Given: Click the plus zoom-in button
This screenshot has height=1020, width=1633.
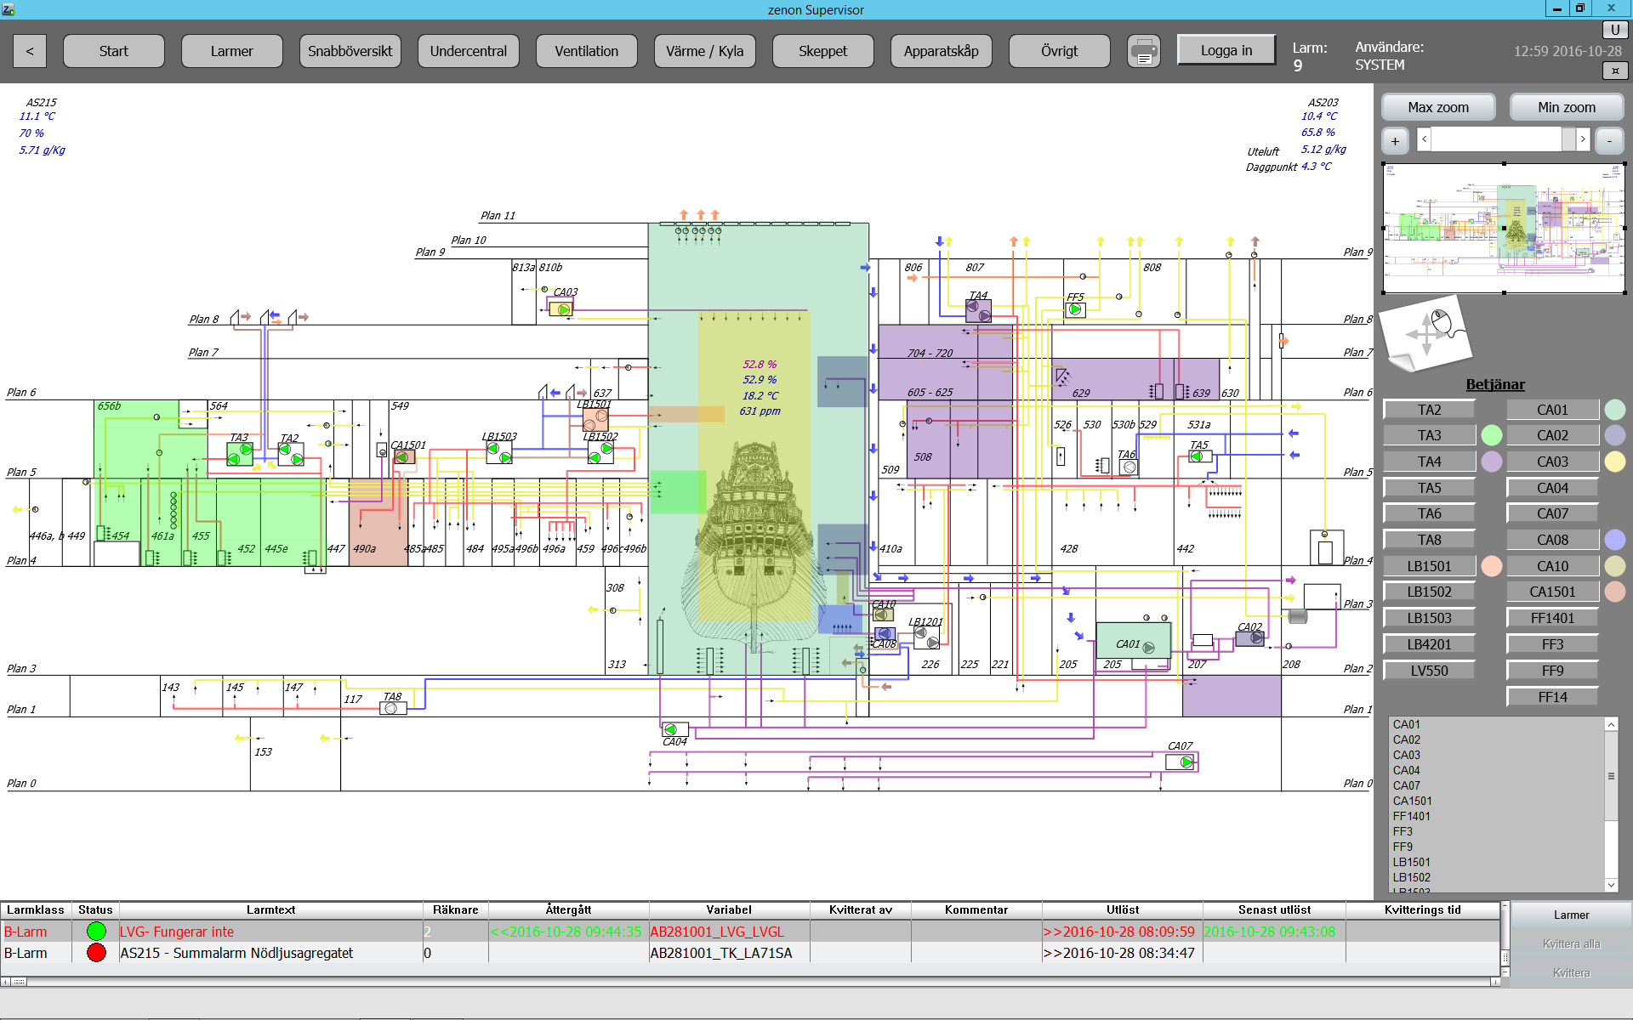Looking at the screenshot, I should (x=1395, y=140).
